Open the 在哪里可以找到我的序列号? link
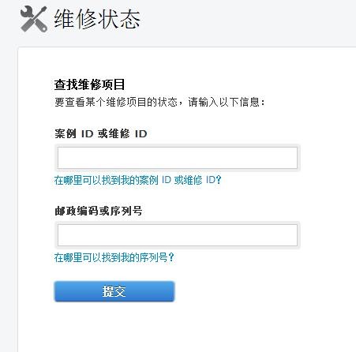This screenshot has height=352, width=356. [114, 257]
